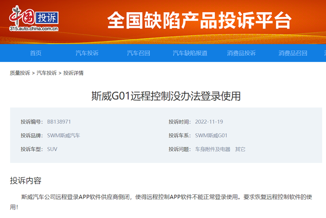The image size is (326, 218).
Task: Click the 投诉详情 breadcrumb item
Action: click(73, 73)
